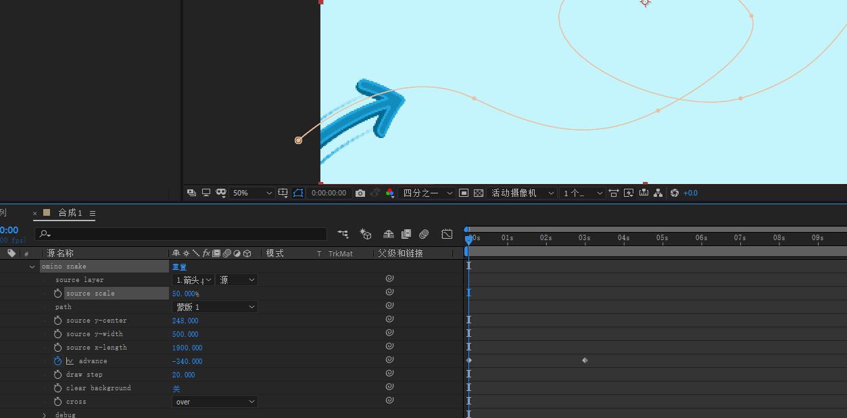This screenshot has width=847, height=418.
Task: Toggle stopwatch for source y-center
Action: coord(57,321)
